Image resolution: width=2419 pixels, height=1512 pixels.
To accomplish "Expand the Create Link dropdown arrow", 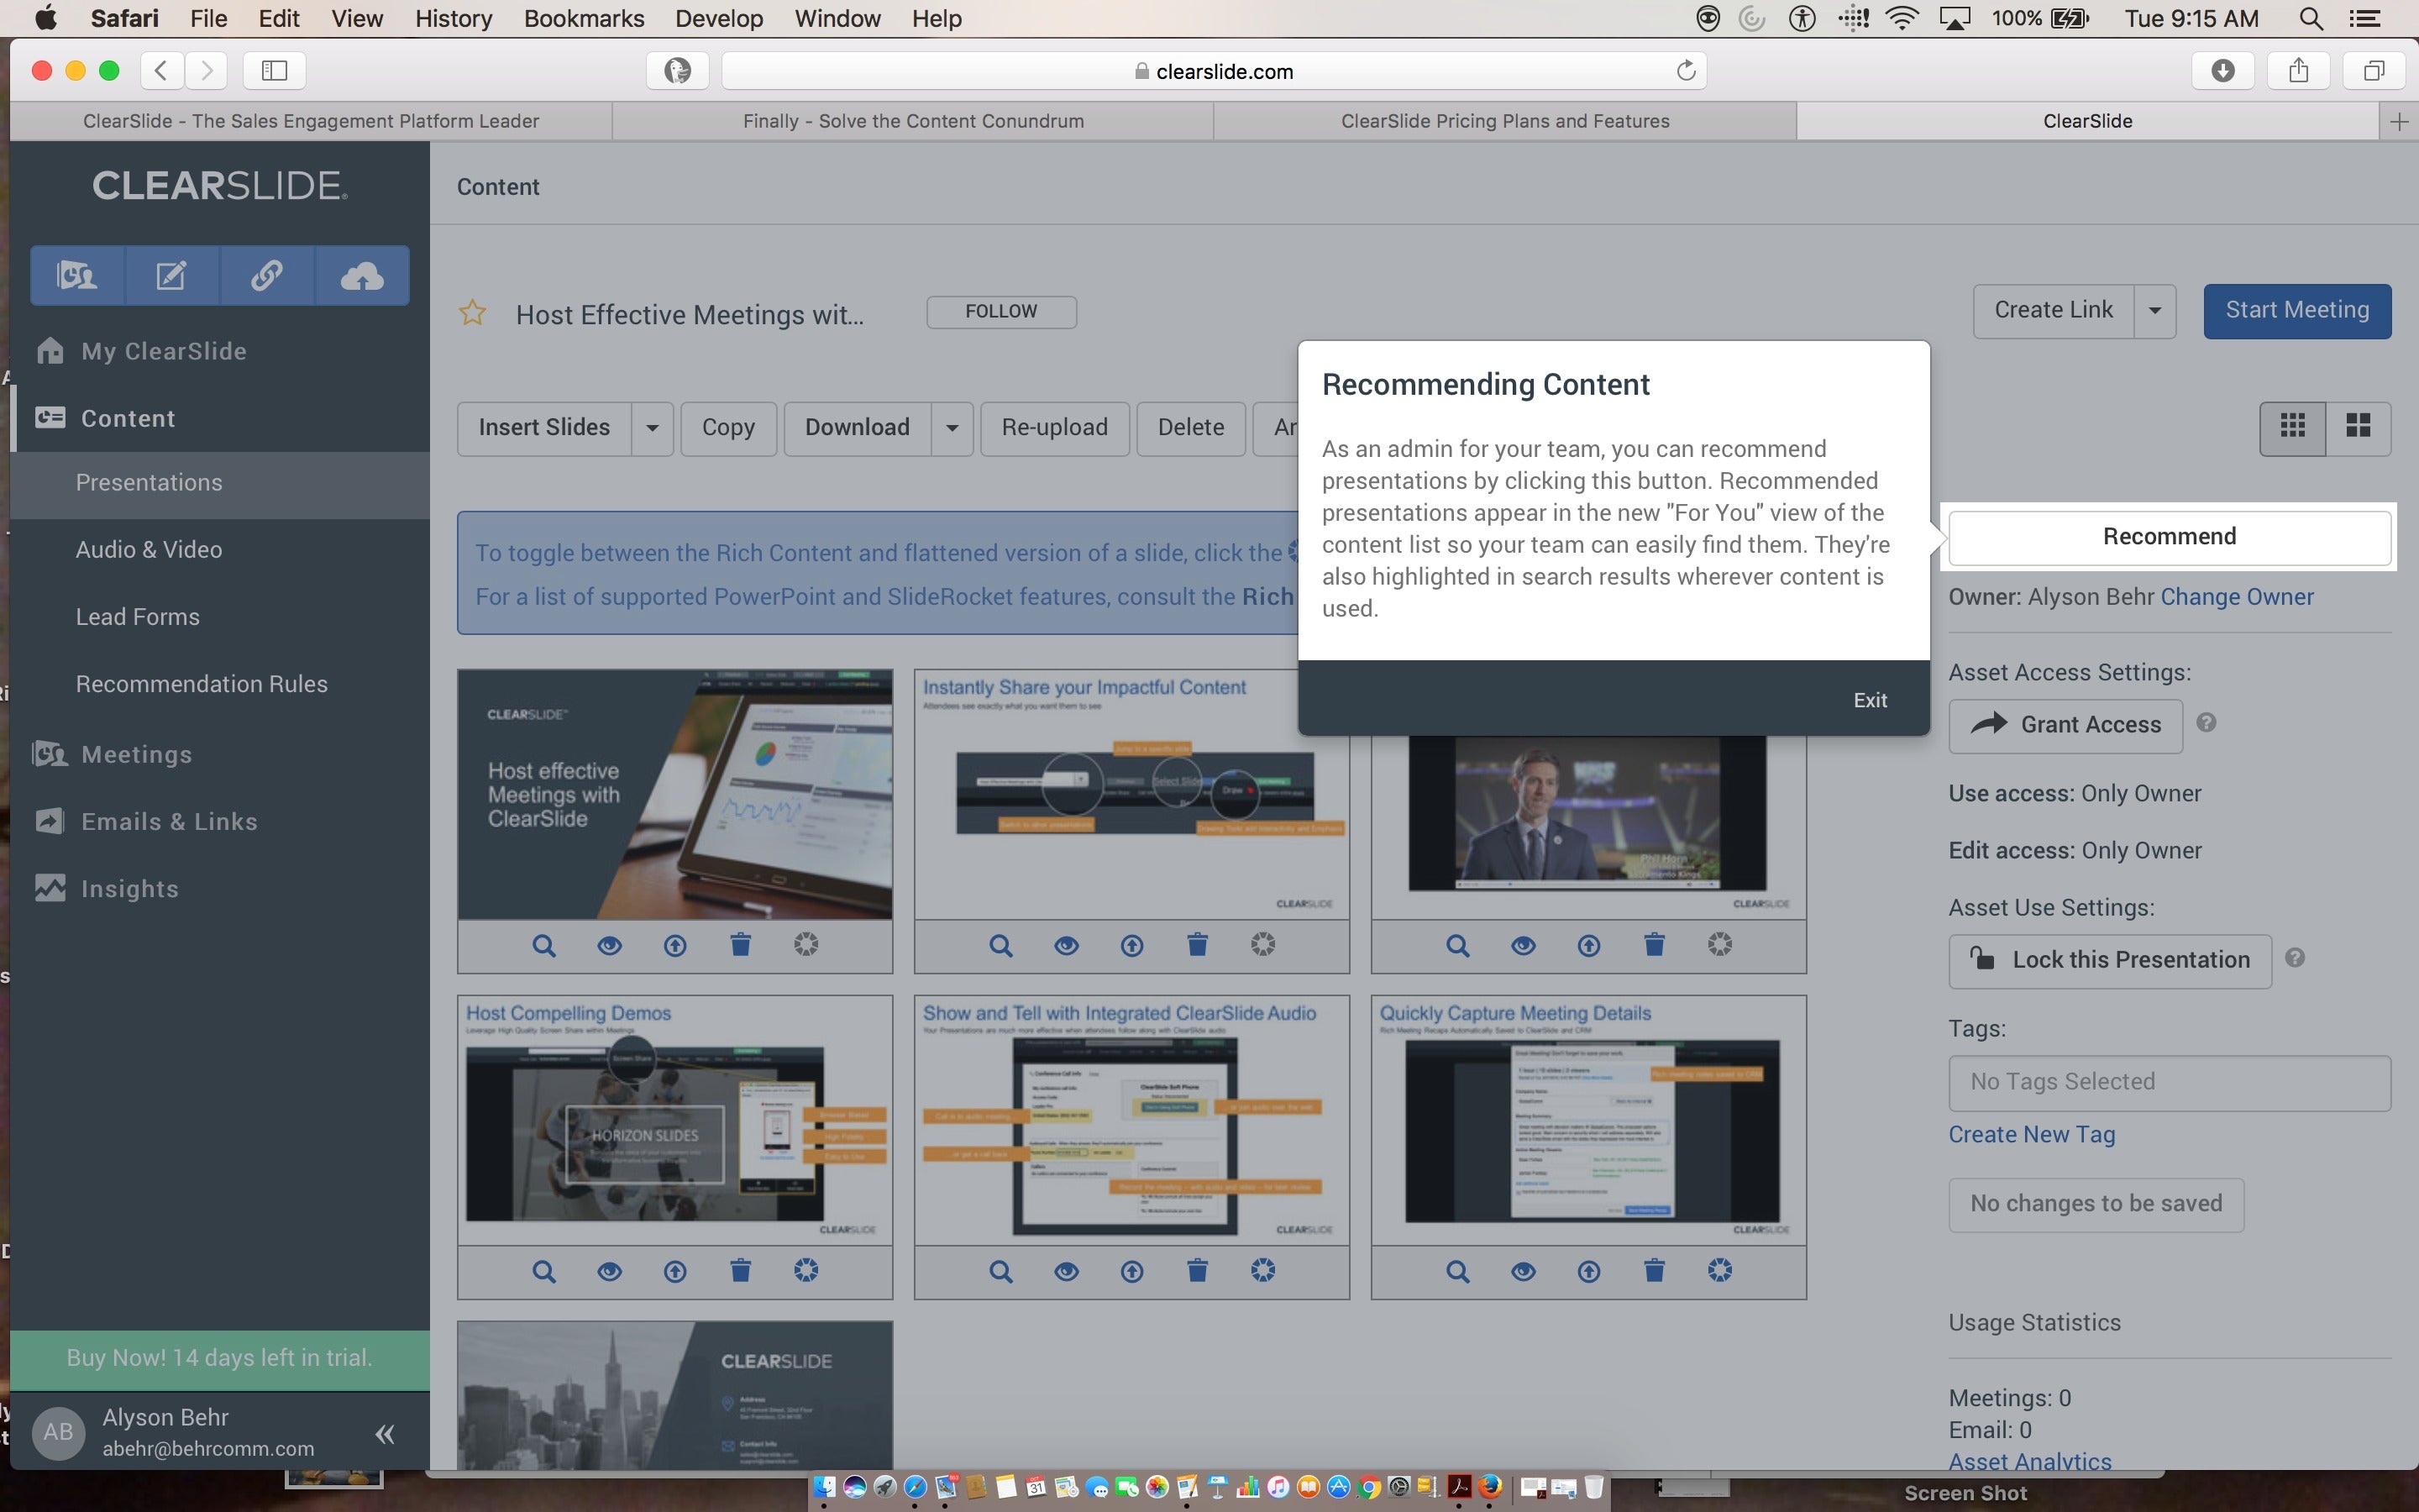I will [2155, 311].
